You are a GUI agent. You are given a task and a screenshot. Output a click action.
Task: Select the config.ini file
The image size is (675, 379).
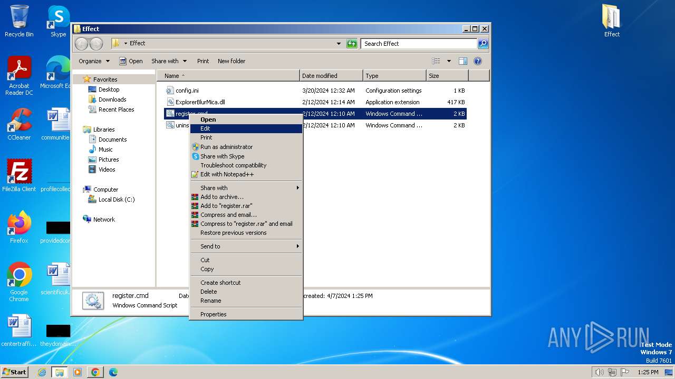(315, 91)
